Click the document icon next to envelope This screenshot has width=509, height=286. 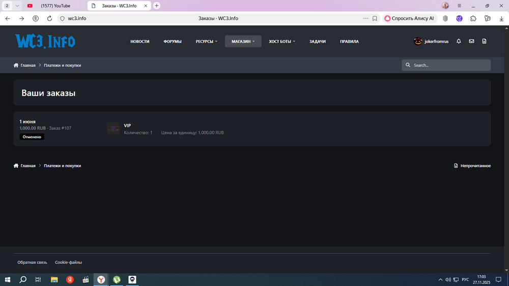(x=484, y=41)
